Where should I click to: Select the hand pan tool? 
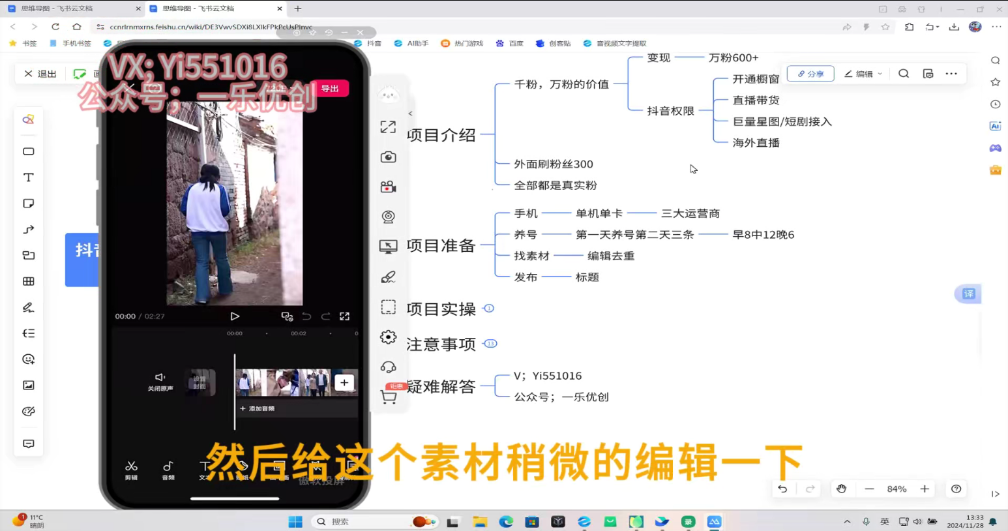click(842, 489)
